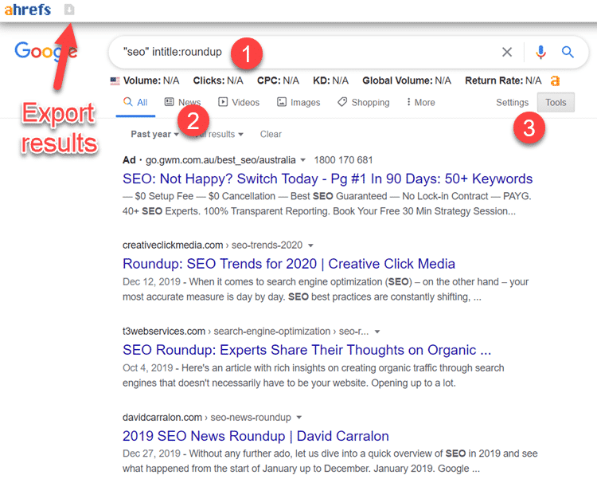Open the Google homepage logo
The image size is (597, 483).
[45, 51]
